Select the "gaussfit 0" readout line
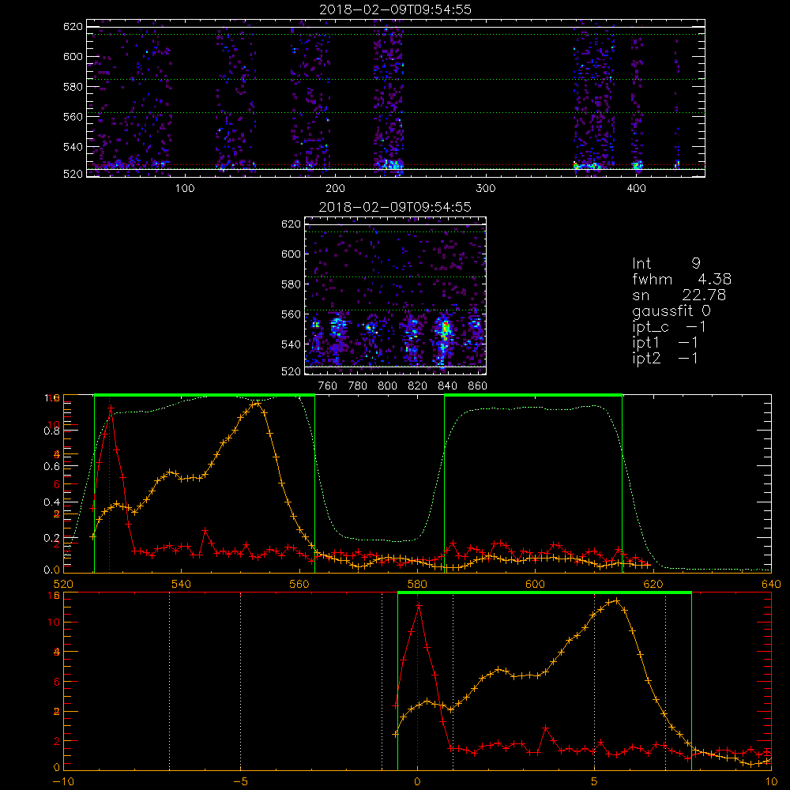This screenshot has height=790, width=790. 671,310
